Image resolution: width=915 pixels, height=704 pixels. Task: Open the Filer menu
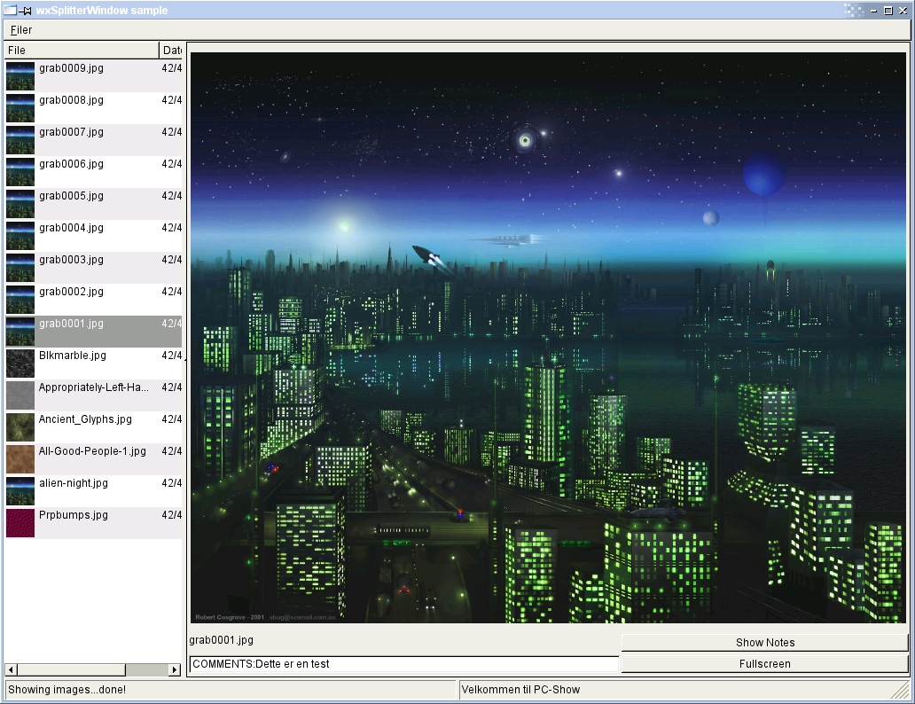[21, 30]
